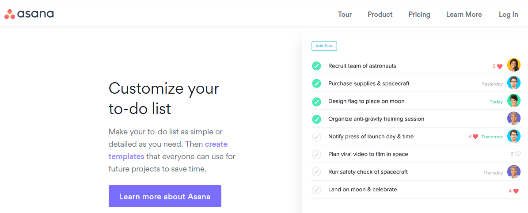Open the Tour menu item
Viewport: 528px width, 213px height.
(345, 14)
